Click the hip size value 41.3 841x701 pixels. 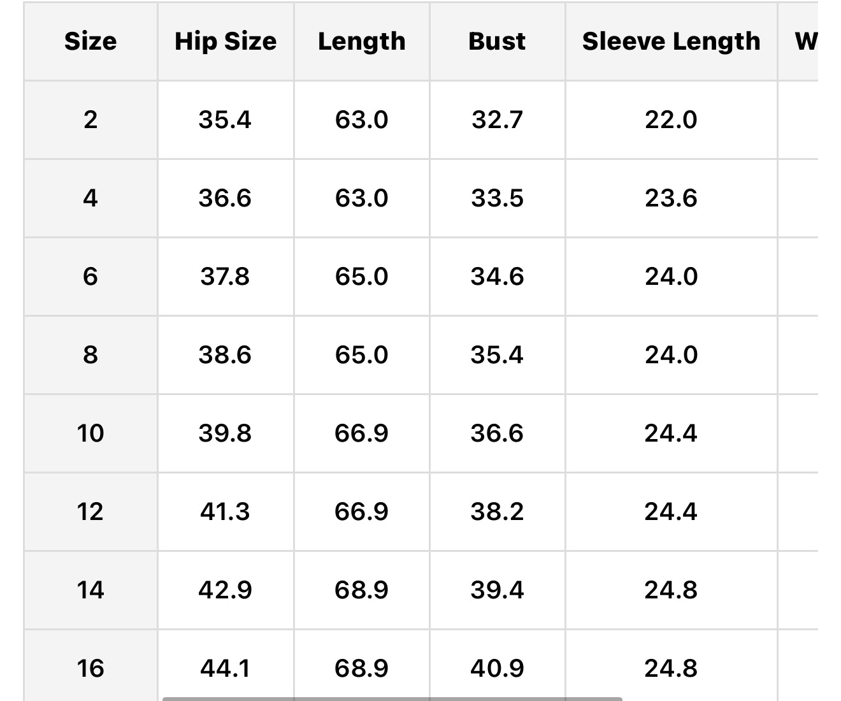click(225, 512)
